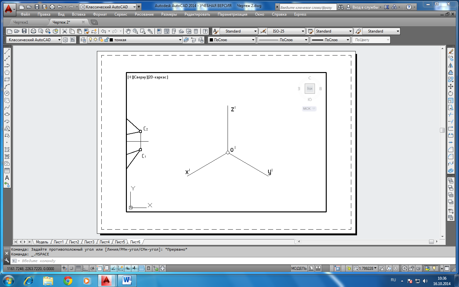Toggle Lineweight display in status bar

point(135,269)
